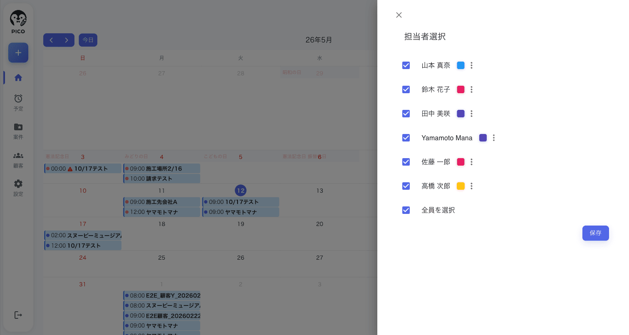629x335 pixels.
Task: Close the 担当者選択 panel with X icon
Action: tap(399, 15)
